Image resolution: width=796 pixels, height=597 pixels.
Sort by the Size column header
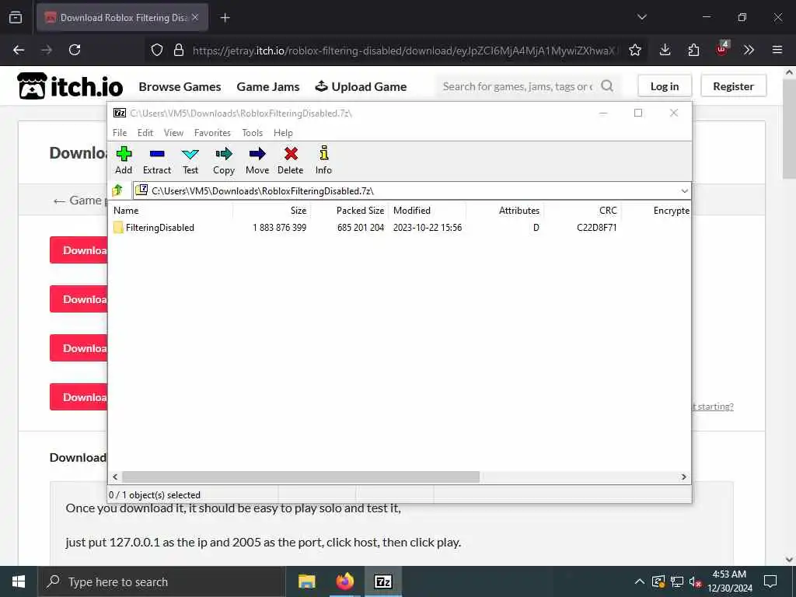point(271,210)
